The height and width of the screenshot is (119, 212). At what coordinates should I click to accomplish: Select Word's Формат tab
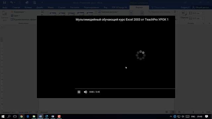[x=139, y=7]
